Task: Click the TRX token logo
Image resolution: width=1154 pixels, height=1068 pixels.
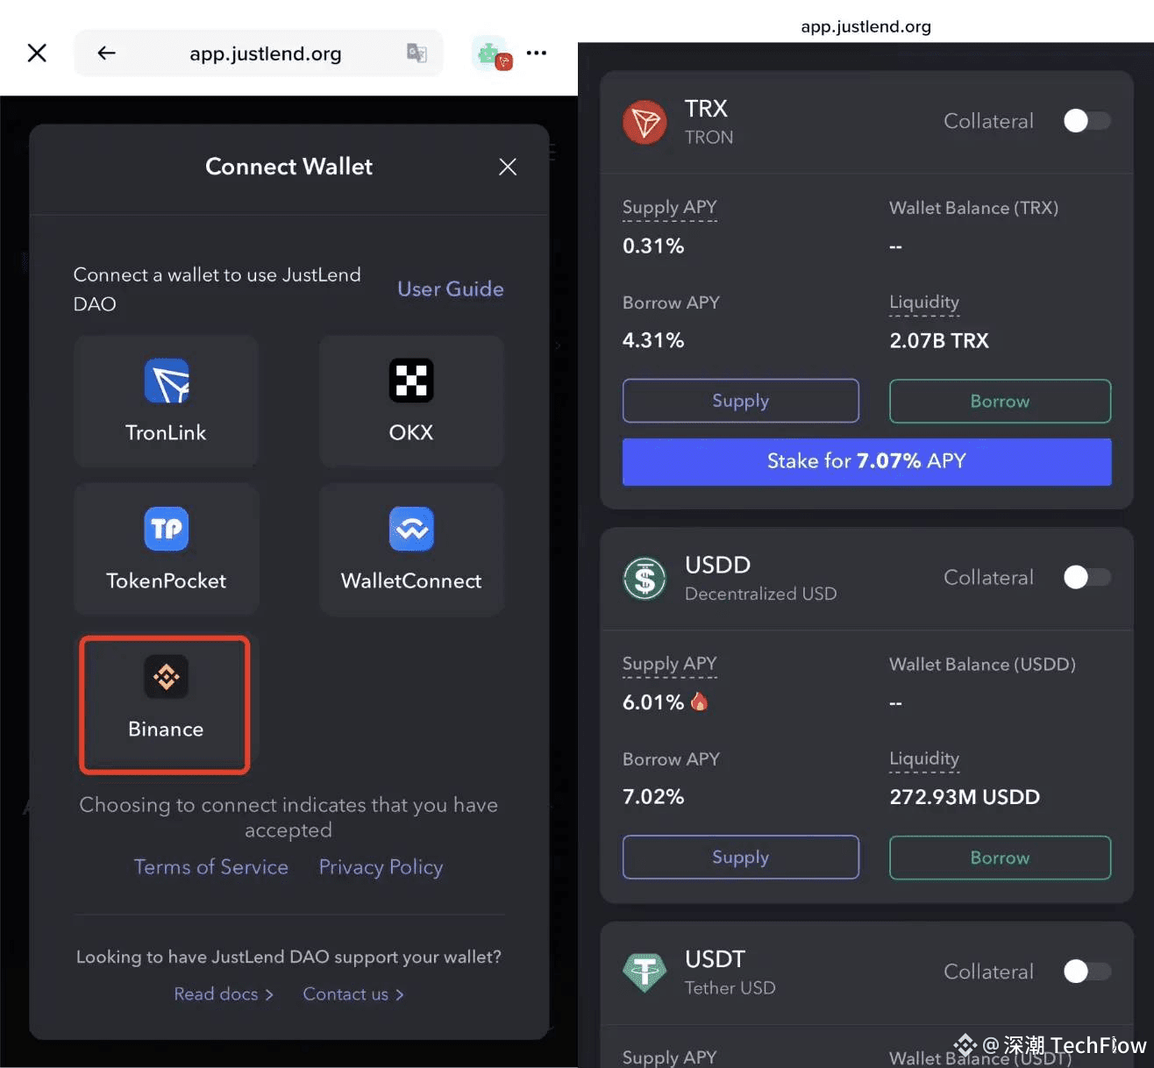Action: [x=645, y=122]
